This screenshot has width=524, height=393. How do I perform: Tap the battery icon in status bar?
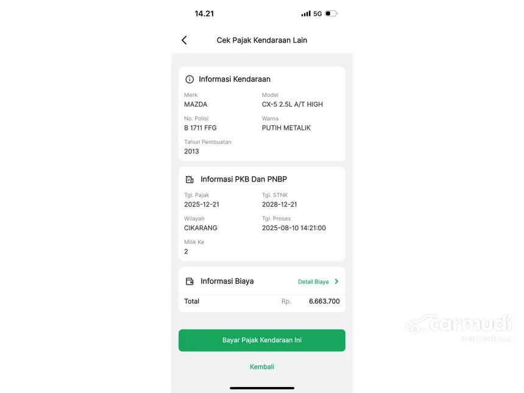point(331,13)
